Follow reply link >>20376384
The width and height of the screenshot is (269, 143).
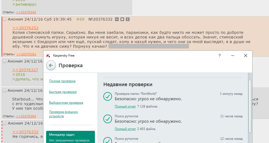[26, 116]
